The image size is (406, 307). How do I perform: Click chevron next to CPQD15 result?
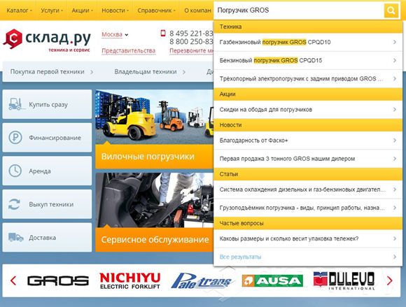tap(395, 61)
